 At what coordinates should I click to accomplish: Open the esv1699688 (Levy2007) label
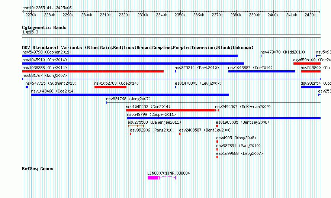(240, 153)
